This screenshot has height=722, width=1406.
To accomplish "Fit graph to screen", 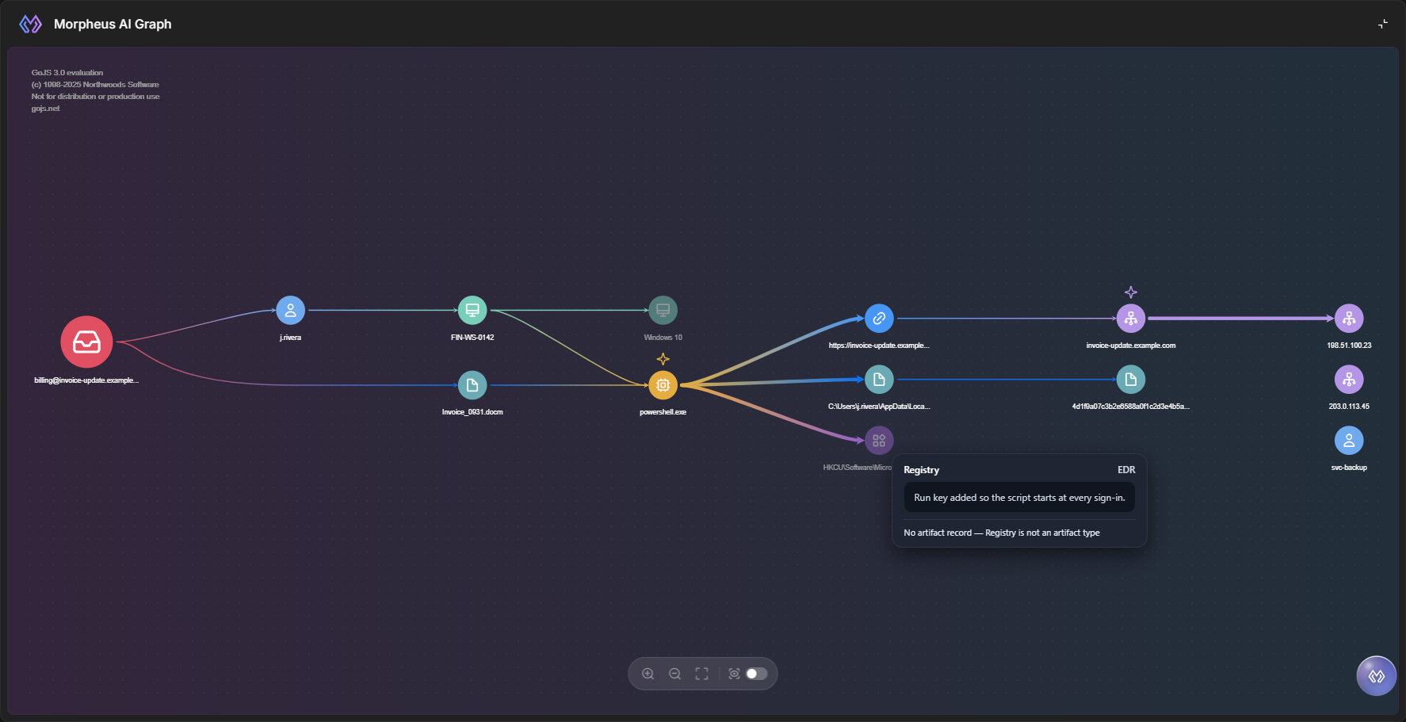I will tap(702, 674).
